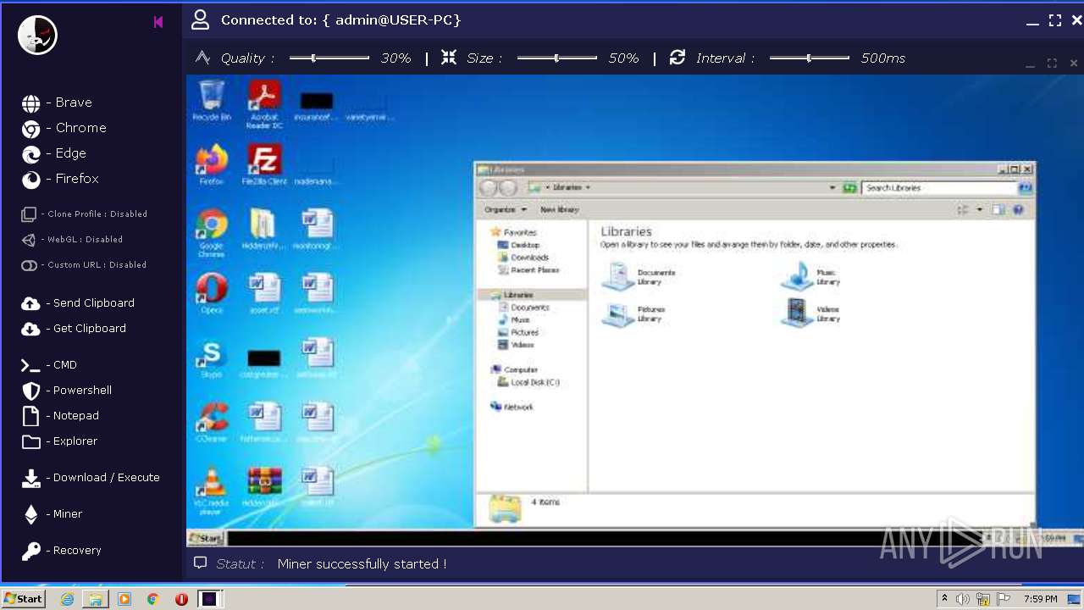Adjust the Quality slider

tap(329, 58)
